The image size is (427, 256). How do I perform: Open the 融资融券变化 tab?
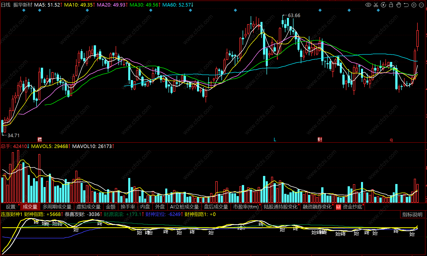[x=317, y=207]
